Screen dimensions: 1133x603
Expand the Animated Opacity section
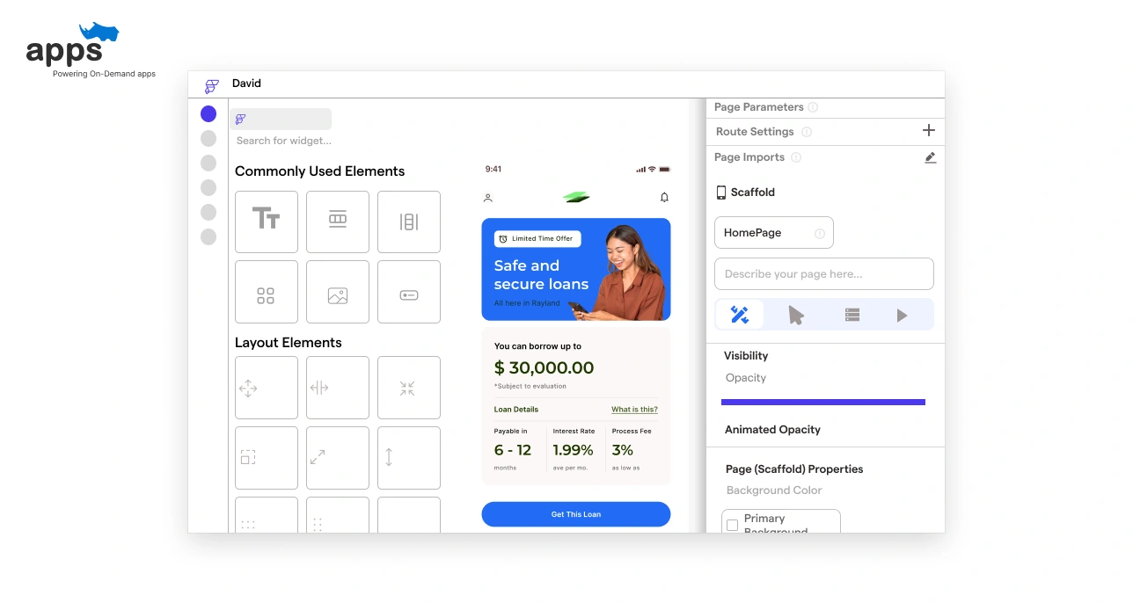772,430
